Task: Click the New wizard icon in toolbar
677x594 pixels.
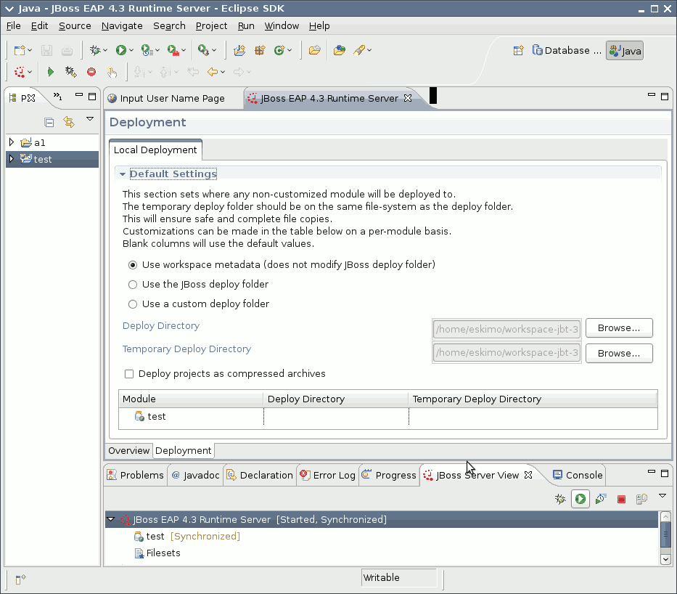Action: tap(20, 51)
